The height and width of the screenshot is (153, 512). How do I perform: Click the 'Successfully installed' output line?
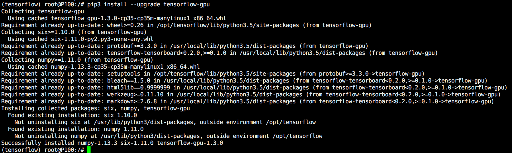[112, 143]
